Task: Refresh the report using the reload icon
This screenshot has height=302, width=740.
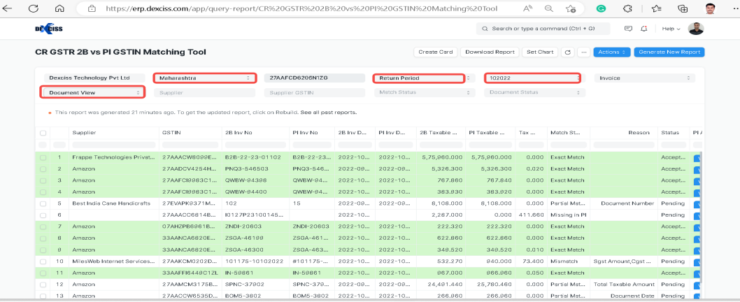Action: pyautogui.click(x=567, y=52)
